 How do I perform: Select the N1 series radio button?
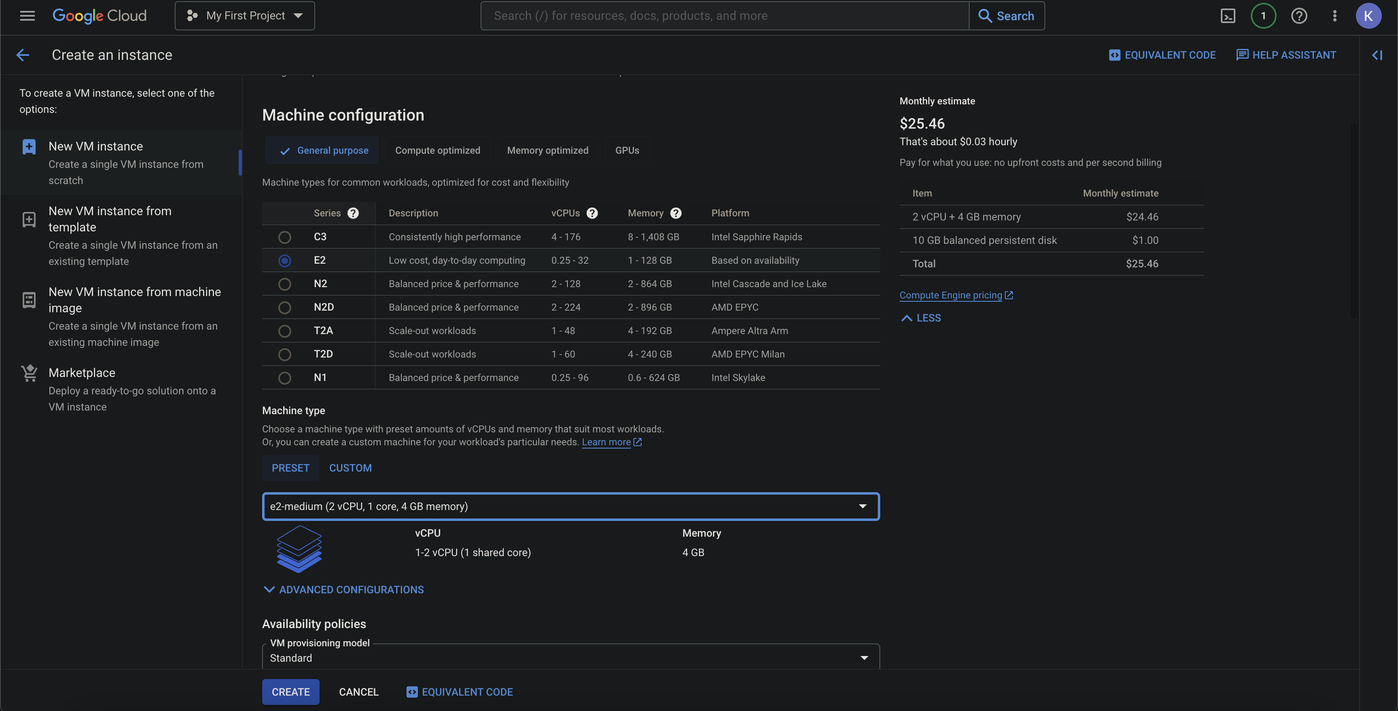(x=284, y=378)
